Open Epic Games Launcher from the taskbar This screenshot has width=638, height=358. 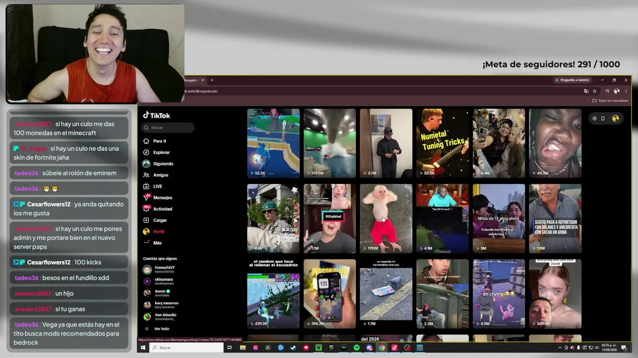click(331, 348)
